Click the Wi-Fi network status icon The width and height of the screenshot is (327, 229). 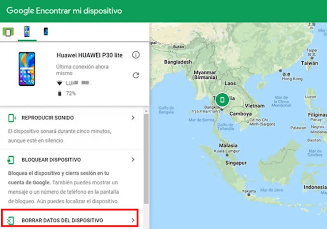click(59, 83)
